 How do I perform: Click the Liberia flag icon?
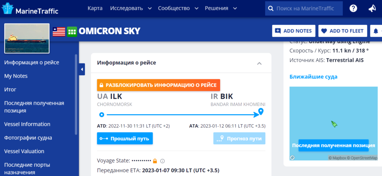[x=59, y=32]
